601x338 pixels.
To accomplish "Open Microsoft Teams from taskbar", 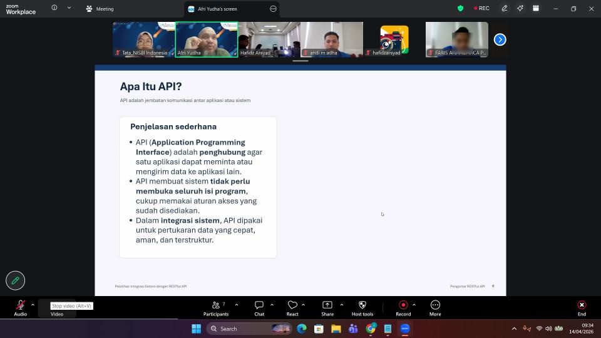I will click(353, 329).
